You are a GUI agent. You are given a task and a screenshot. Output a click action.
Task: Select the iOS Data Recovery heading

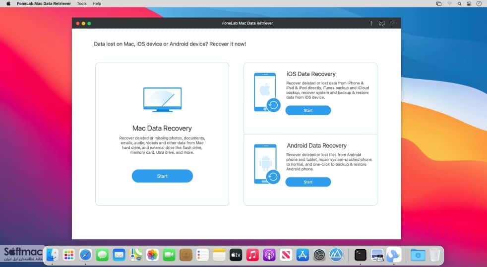point(311,74)
